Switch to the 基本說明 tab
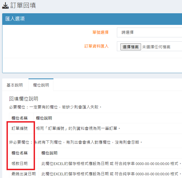The image size is (182, 178). (15, 85)
